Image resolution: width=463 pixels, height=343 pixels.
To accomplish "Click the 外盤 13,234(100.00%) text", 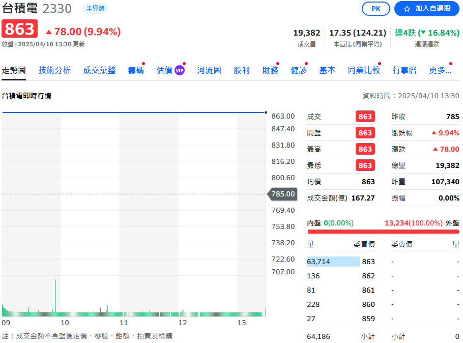I will coord(413,223).
